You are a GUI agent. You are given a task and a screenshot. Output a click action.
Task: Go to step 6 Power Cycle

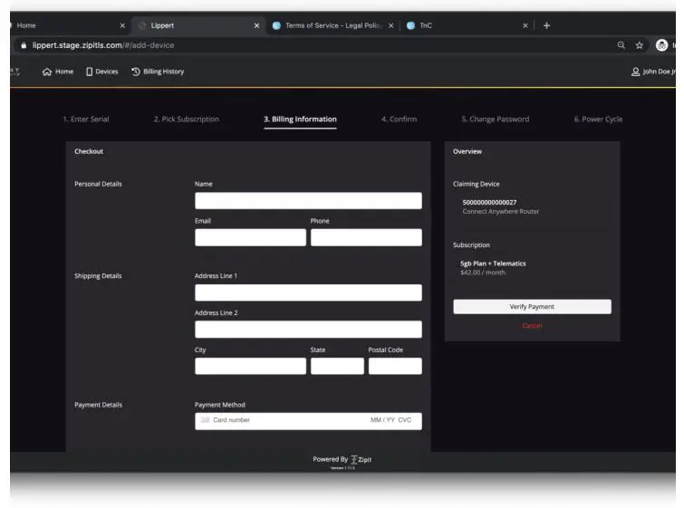598,119
